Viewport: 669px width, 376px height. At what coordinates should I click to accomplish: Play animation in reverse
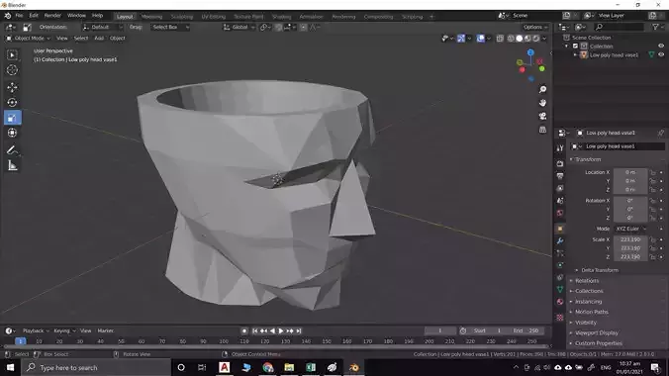point(272,330)
